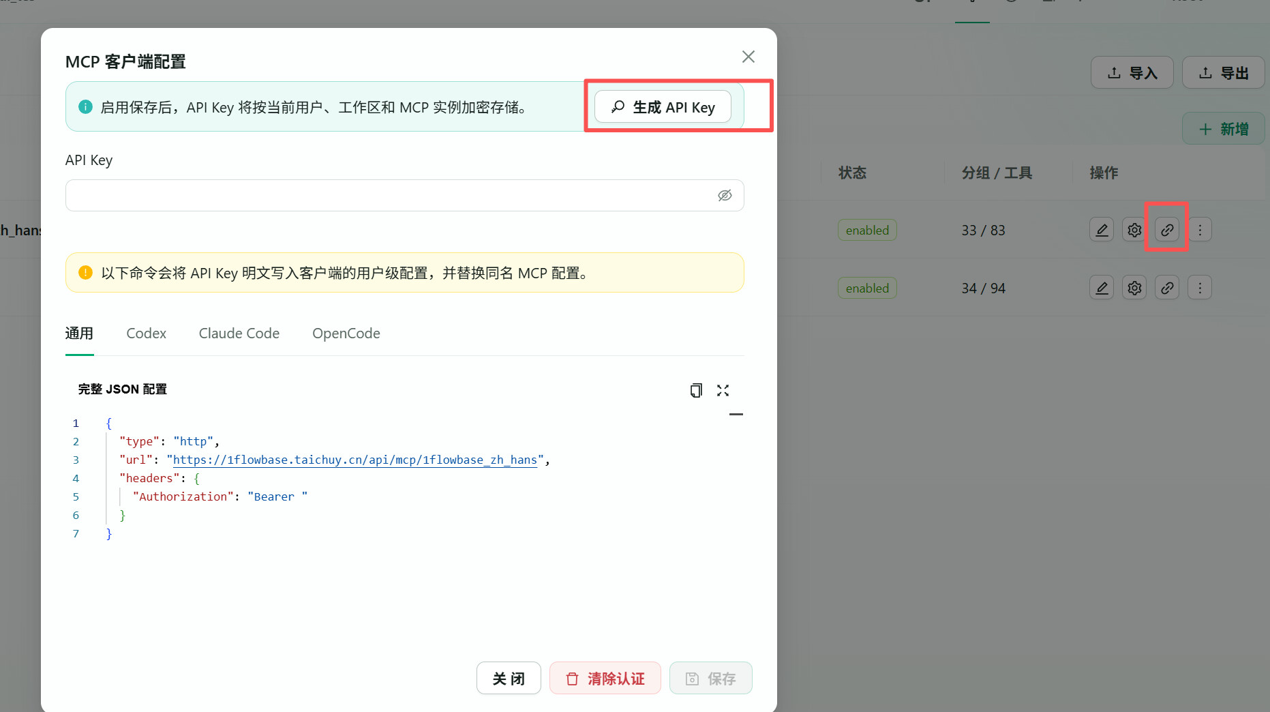Toggle API Key visibility eye icon
The height and width of the screenshot is (712, 1270).
point(725,196)
